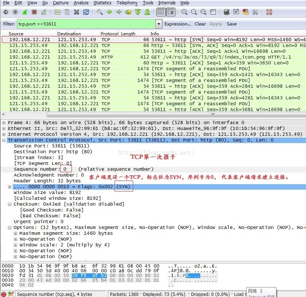The image size is (306, 297).
Task: Open a capture file (folder icon)
Action: [x=57, y=12]
